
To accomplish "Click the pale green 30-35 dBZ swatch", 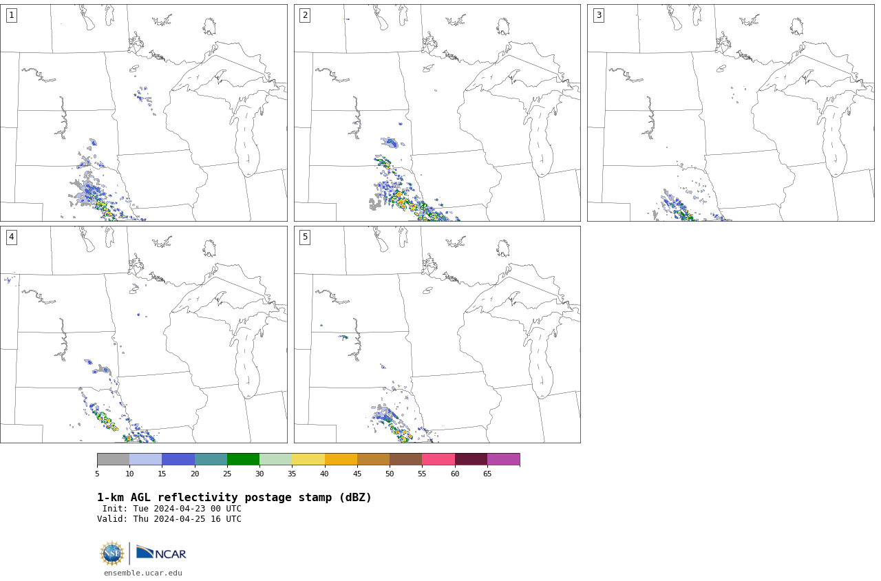I will (276, 459).
